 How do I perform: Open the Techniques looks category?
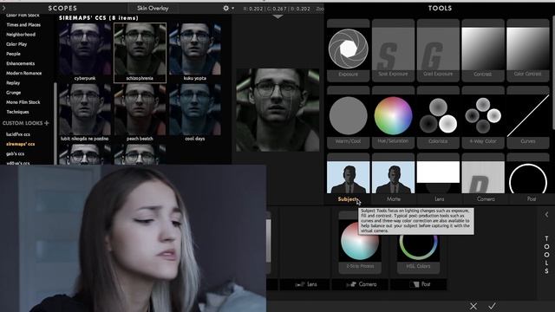pyautogui.click(x=17, y=112)
